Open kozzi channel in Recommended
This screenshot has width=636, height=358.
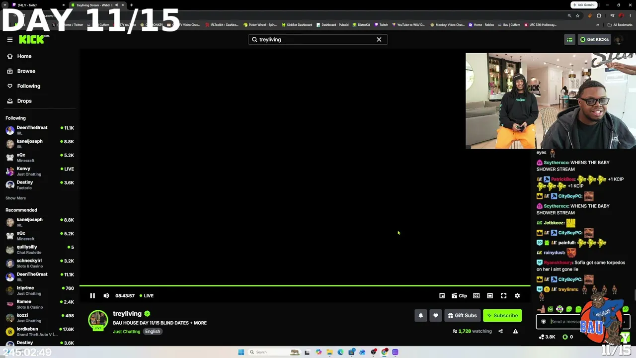click(40, 318)
